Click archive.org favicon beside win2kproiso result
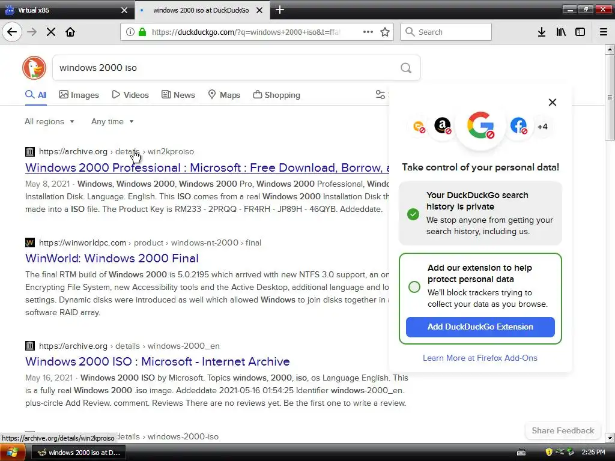Image resolution: width=615 pixels, height=461 pixels. point(30,152)
